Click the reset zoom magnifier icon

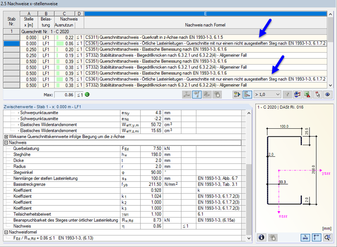(x=328, y=237)
